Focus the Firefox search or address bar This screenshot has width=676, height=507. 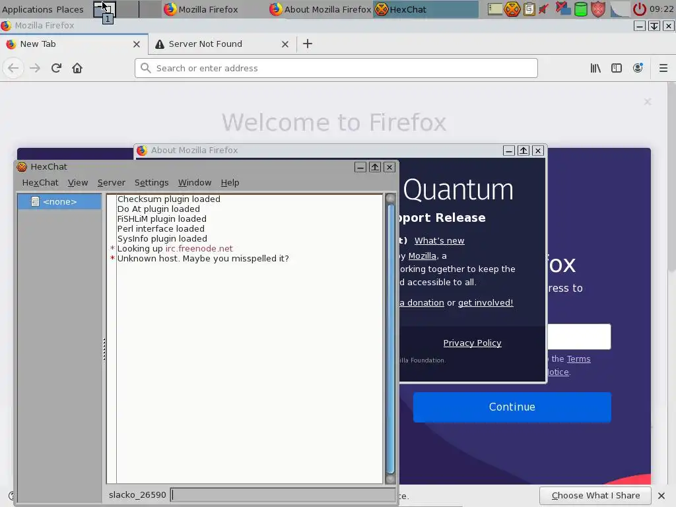click(x=336, y=68)
